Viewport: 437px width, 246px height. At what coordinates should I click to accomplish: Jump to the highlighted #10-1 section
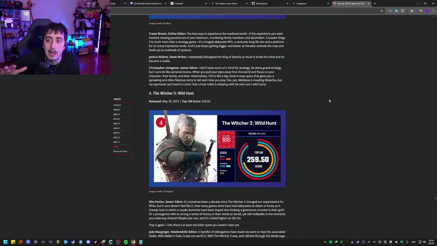click(116, 147)
